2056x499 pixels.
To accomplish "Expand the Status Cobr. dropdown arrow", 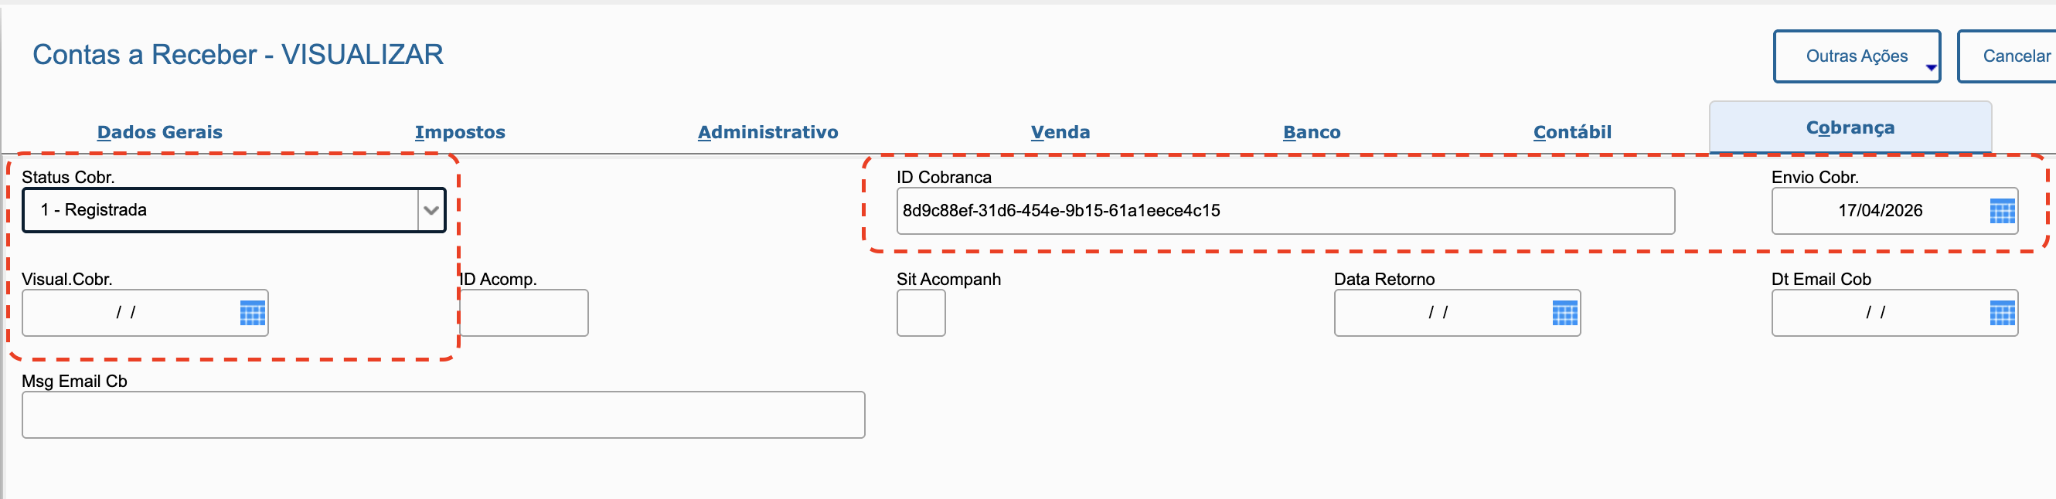I will point(431,210).
